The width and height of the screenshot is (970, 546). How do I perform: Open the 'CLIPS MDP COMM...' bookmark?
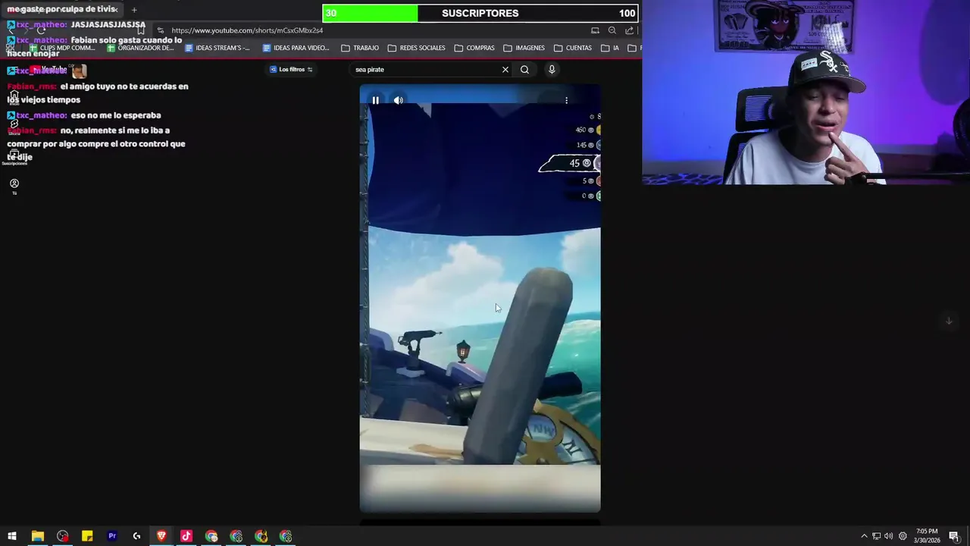62,48
